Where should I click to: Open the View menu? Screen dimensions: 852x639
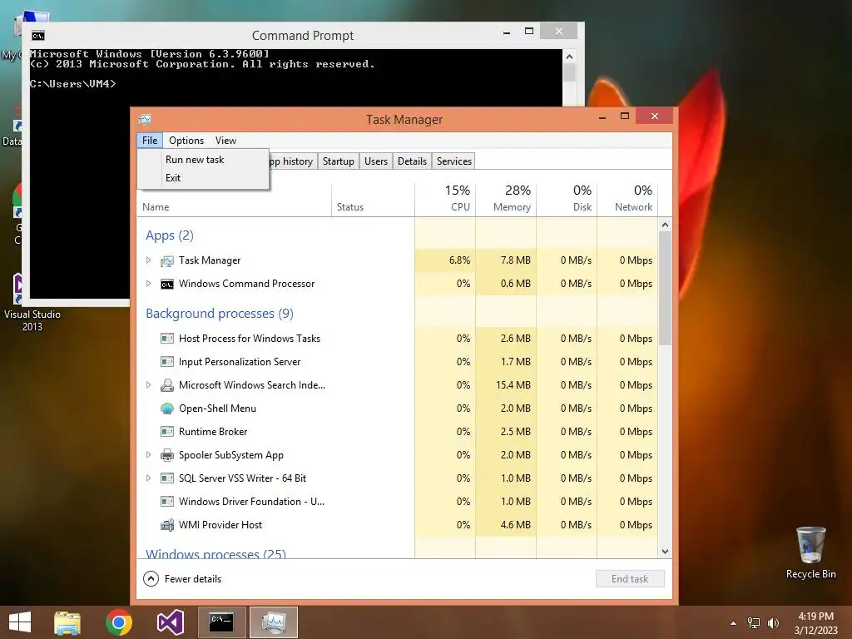point(225,141)
